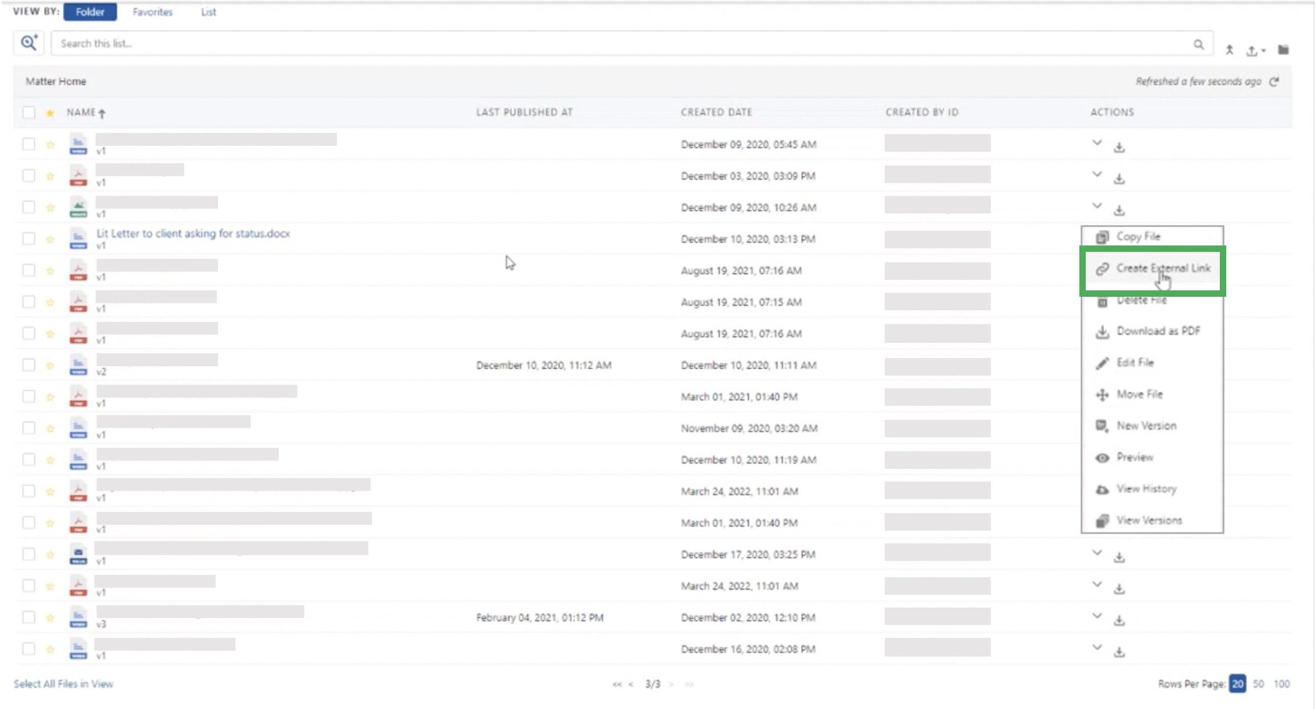Choose Create External Link from the menu
The width and height of the screenshot is (1316, 709).
[x=1162, y=268]
